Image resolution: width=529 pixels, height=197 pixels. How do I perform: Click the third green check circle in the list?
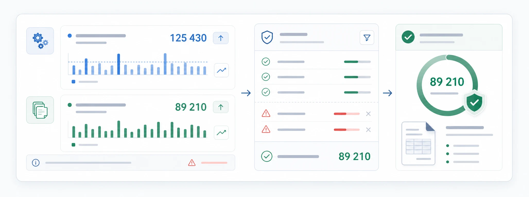pos(266,92)
